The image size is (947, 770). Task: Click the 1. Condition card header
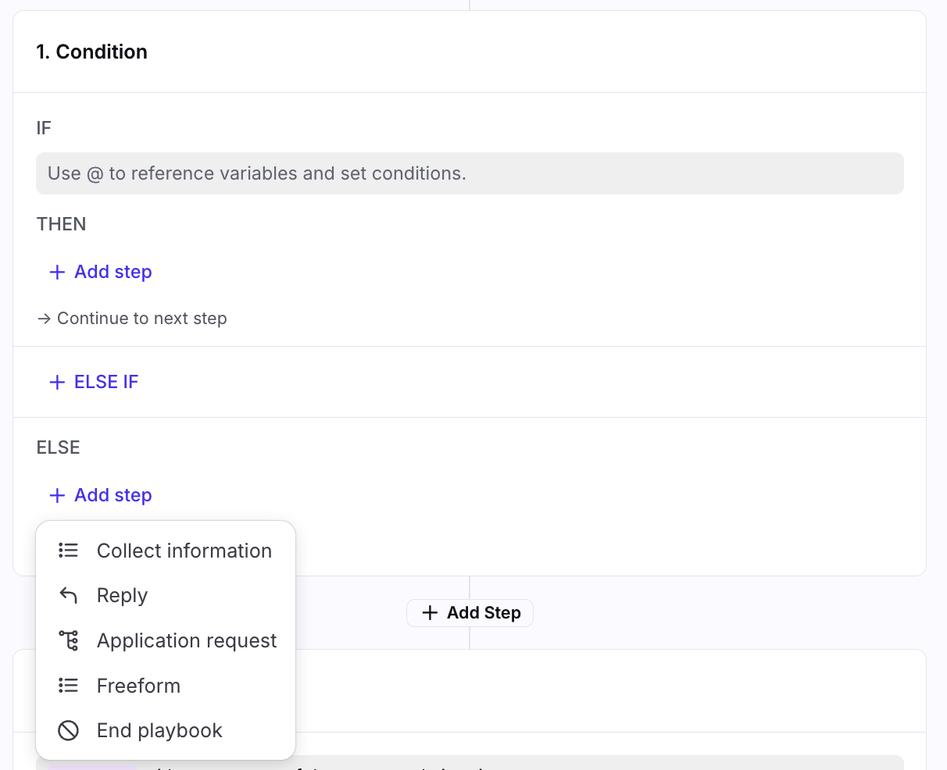click(x=91, y=52)
